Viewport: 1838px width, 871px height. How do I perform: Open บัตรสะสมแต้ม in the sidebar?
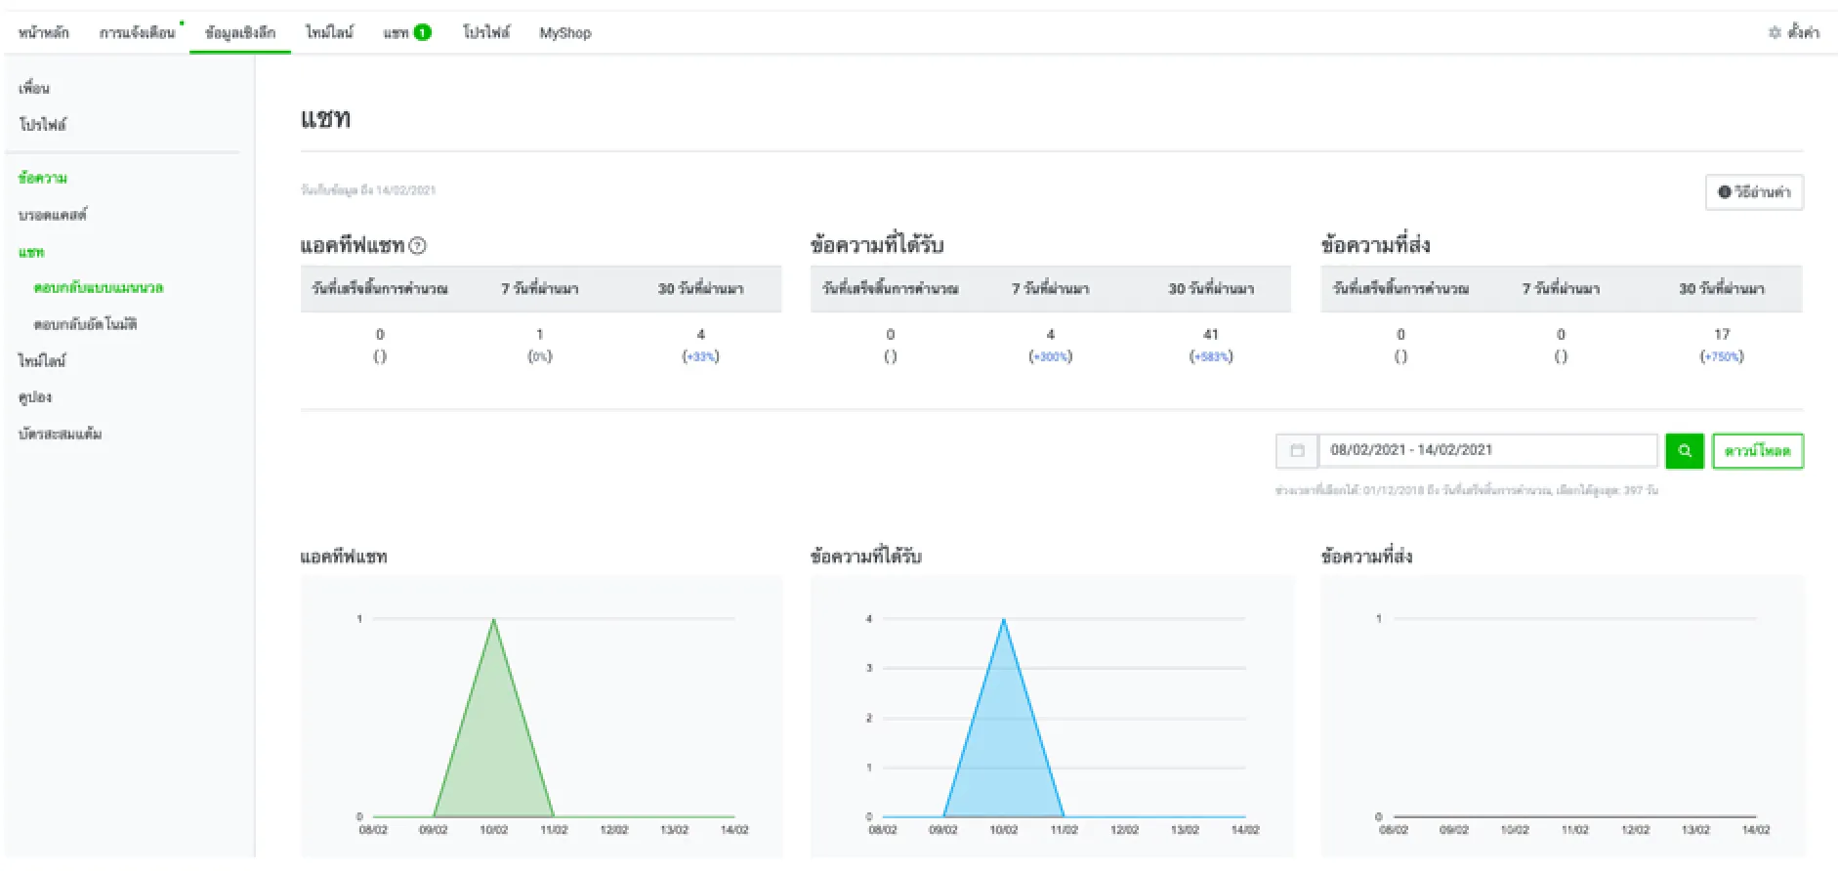tap(60, 434)
